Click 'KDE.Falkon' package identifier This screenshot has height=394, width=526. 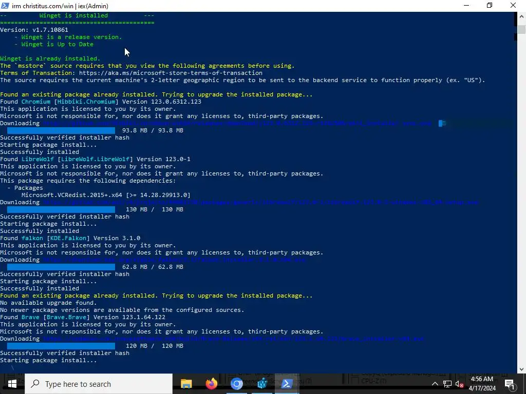click(x=68, y=238)
